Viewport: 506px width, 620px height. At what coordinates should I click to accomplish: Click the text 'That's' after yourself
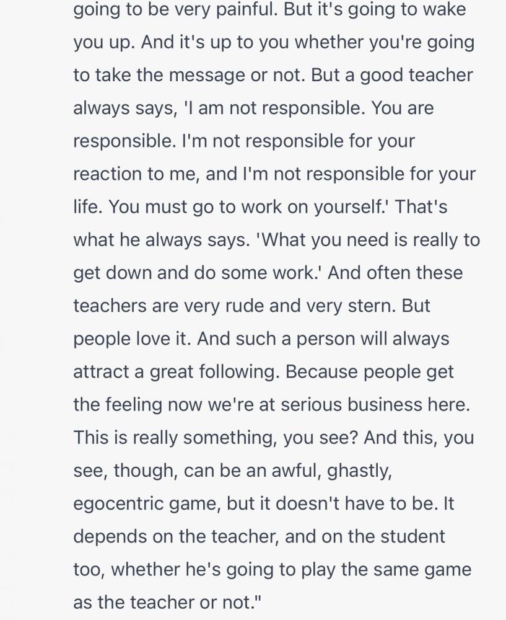(421, 207)
